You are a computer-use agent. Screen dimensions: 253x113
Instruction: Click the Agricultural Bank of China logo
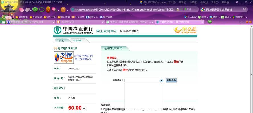point(73,30)
